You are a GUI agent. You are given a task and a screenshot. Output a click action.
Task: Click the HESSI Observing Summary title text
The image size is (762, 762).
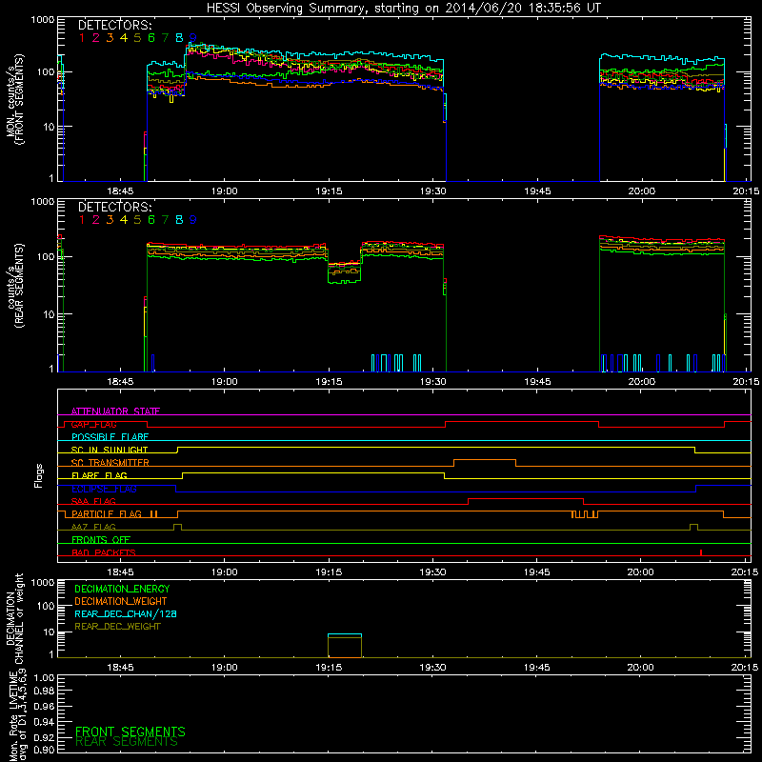click(403, 9)
